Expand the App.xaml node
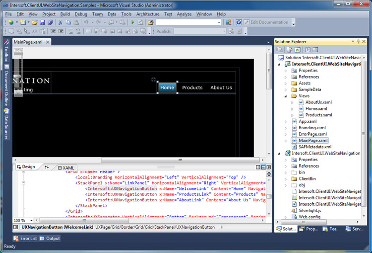 286,121
